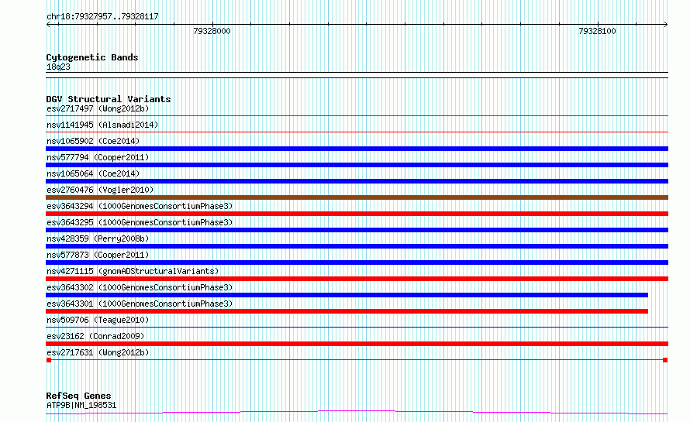Click the 79328100 ruler position label
This screenshot has height=422, width=690.
597,31
